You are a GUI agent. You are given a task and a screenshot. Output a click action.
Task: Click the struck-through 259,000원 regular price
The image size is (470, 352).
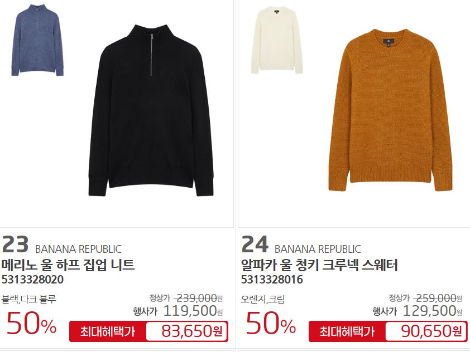pyautogui.click(x=438, y=298)
